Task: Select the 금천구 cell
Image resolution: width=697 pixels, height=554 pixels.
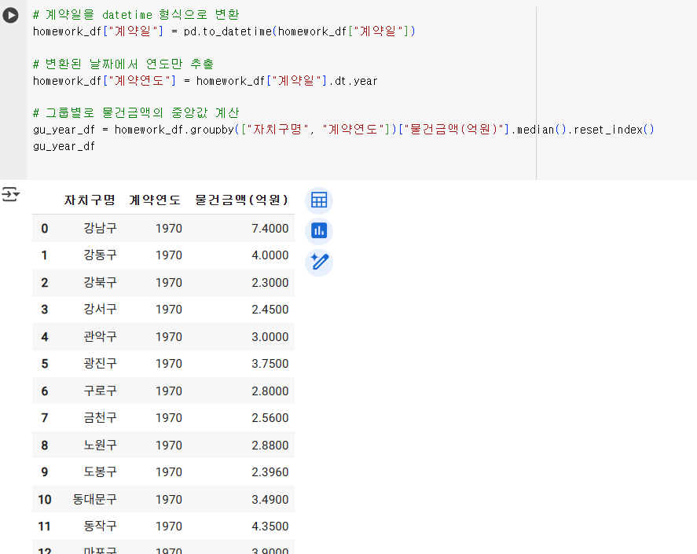Action: tap(100, 417)
